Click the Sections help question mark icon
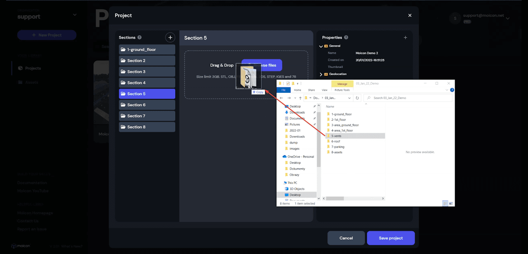 click(139, 38)
